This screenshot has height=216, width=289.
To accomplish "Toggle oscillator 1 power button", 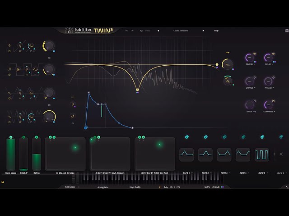I will tap(9, 51).
